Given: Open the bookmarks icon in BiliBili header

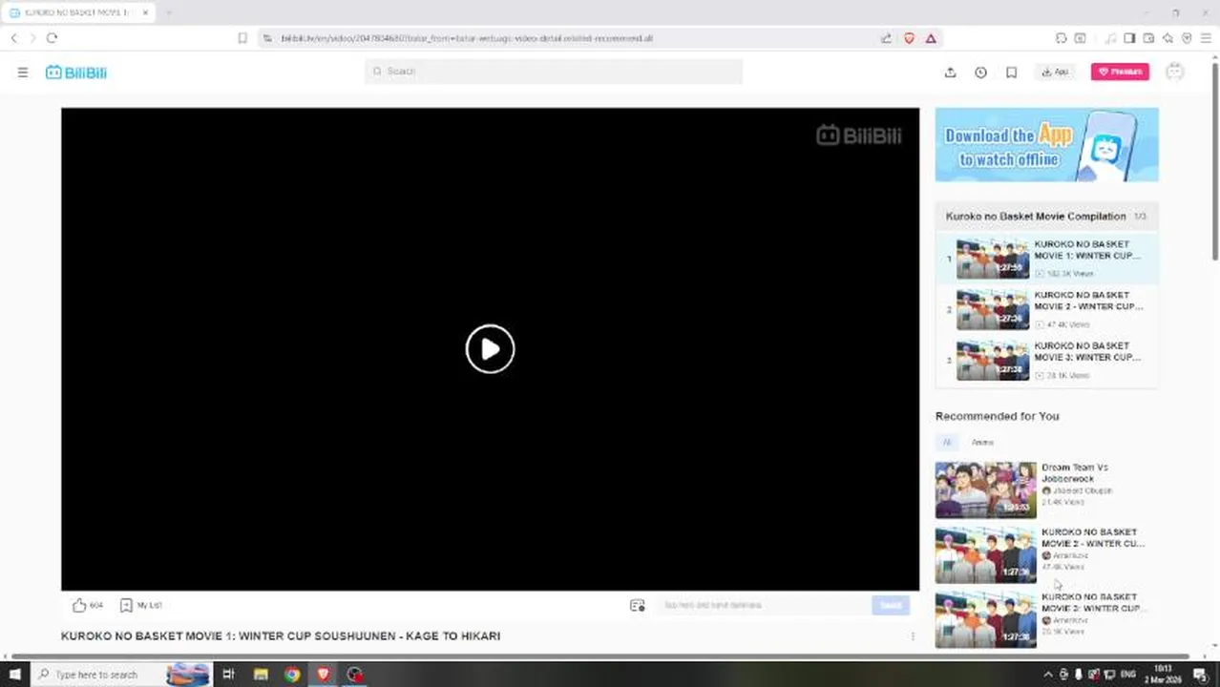Looking at the screenshot, I should [x=1011, y=73].
